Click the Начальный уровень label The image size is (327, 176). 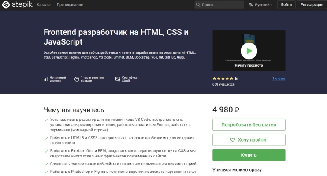(x=58, y=79)
